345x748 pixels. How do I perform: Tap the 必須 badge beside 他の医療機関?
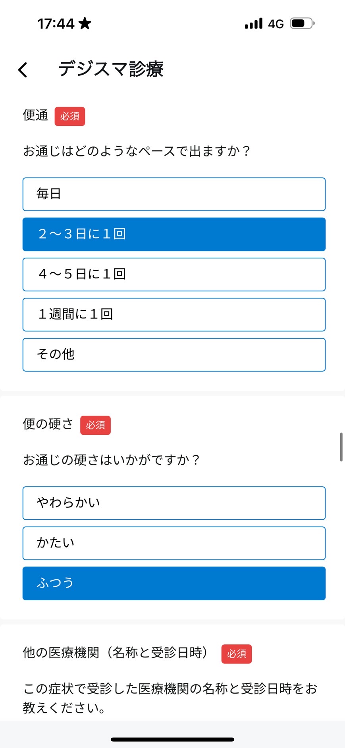(x=237, y=654)
